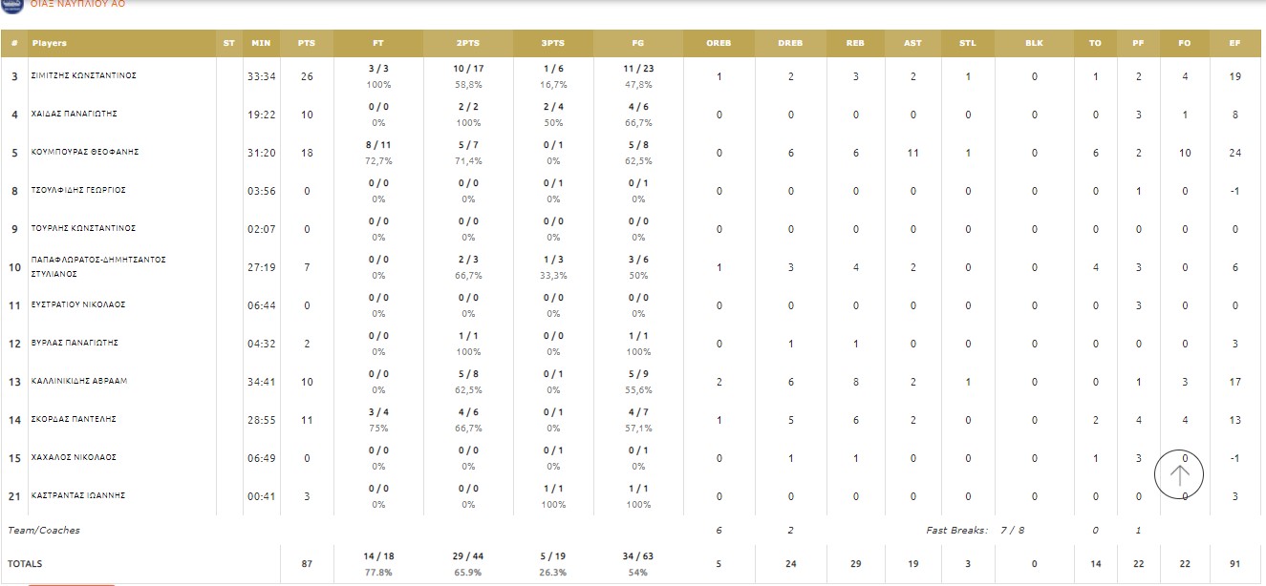Click the BLK column header
The image size is (1266, 586).
[x=1034, y=43]
